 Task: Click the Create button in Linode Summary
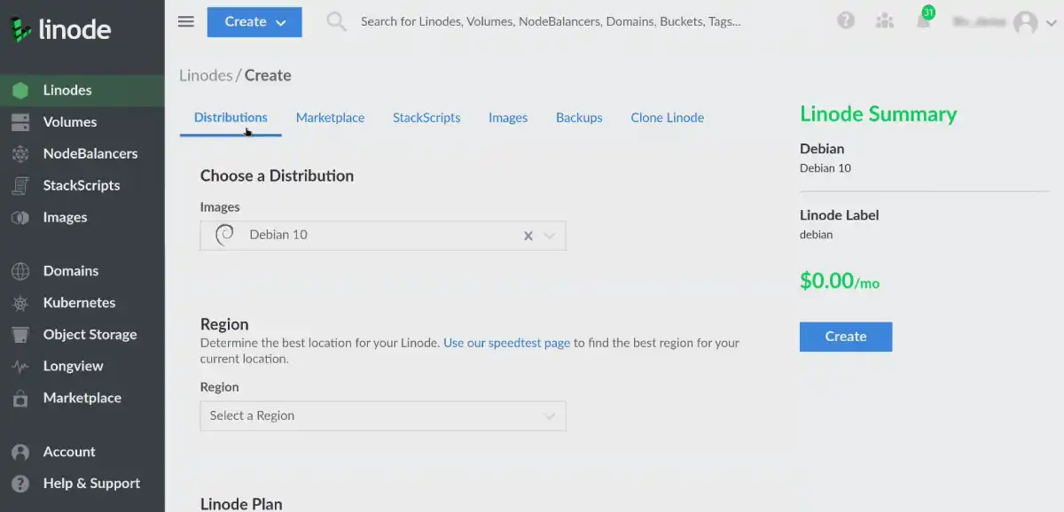(846, 337)
